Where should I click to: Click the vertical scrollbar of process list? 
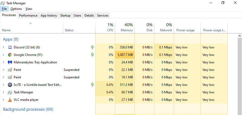(x=240, y=75)
